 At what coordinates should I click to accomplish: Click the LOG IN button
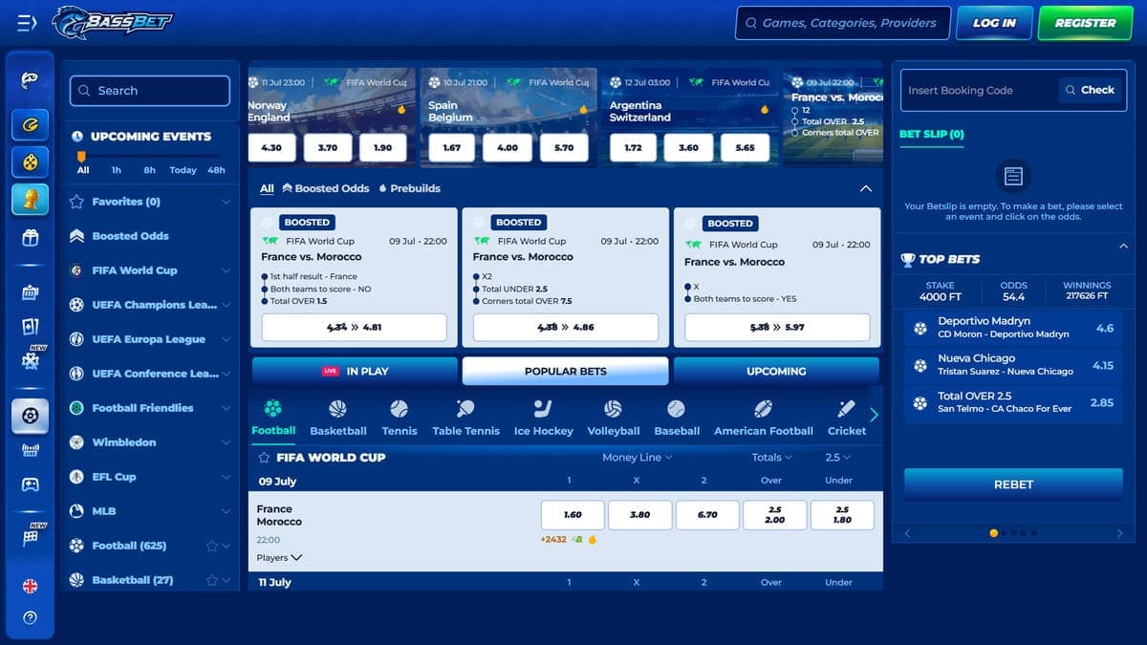994,23
